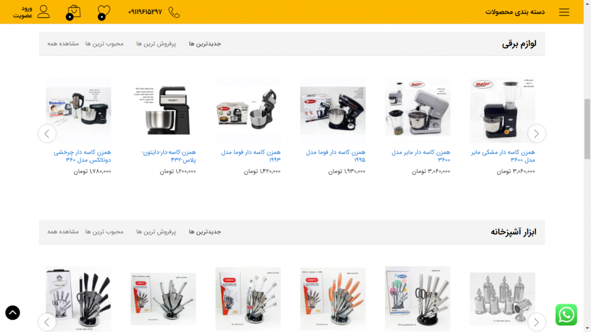Open همزن کاسه دار مشکی مایر product link
Screen dimensions: 591x332
point(503,155)
